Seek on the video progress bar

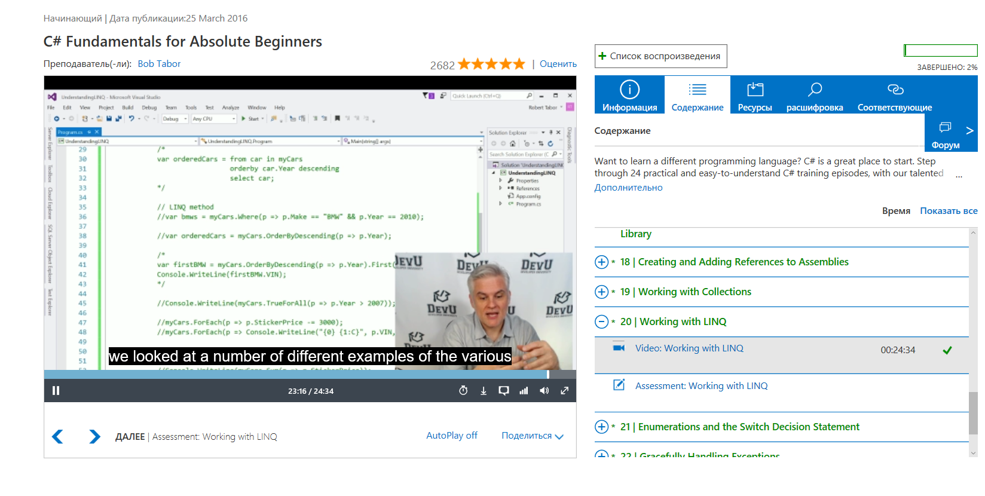310,375
